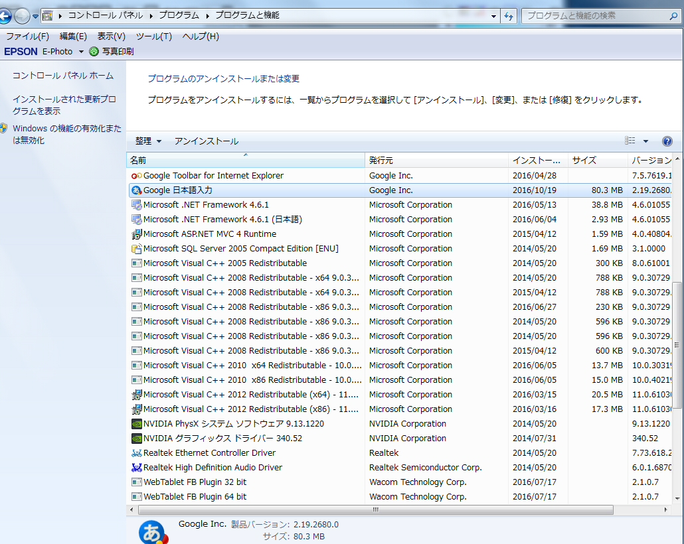Screen dimensions: 684x544
Task: Open the view options dropdown arrow
Action: (x=645, y=141)
